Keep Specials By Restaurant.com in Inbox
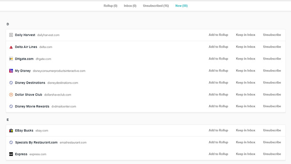This screenshot has width=291, height=164. coord(246,142)
